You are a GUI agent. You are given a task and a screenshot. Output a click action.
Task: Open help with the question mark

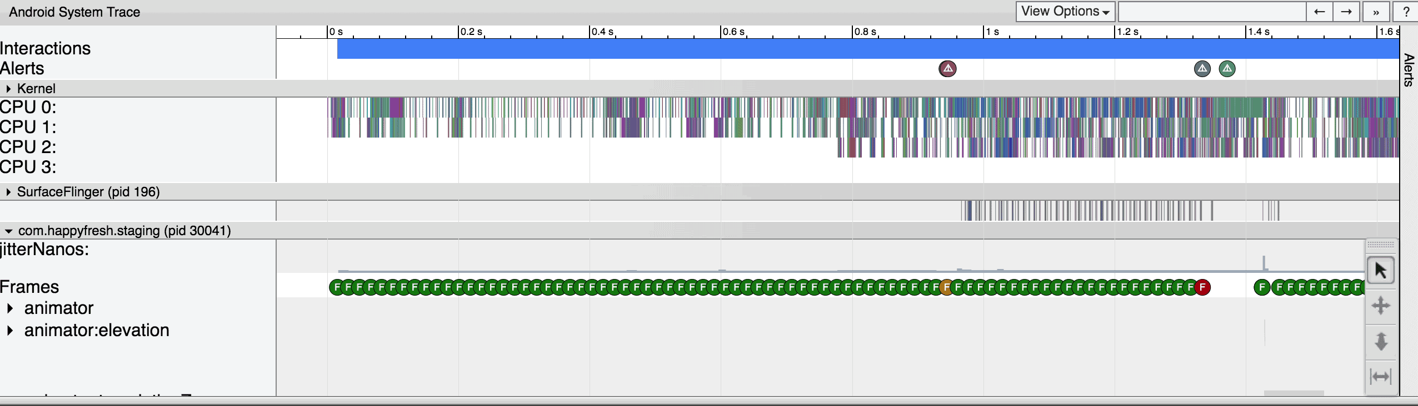(1406, 12)
